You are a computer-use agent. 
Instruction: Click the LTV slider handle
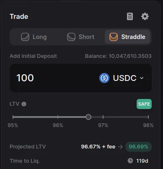pyautogui.click(x=88, y=117)
